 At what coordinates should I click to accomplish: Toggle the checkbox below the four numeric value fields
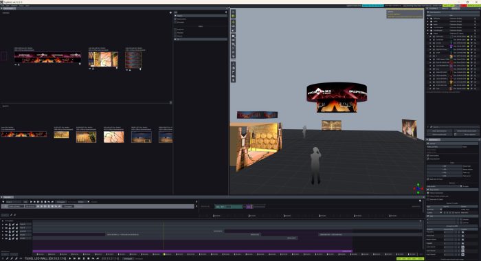428,179
